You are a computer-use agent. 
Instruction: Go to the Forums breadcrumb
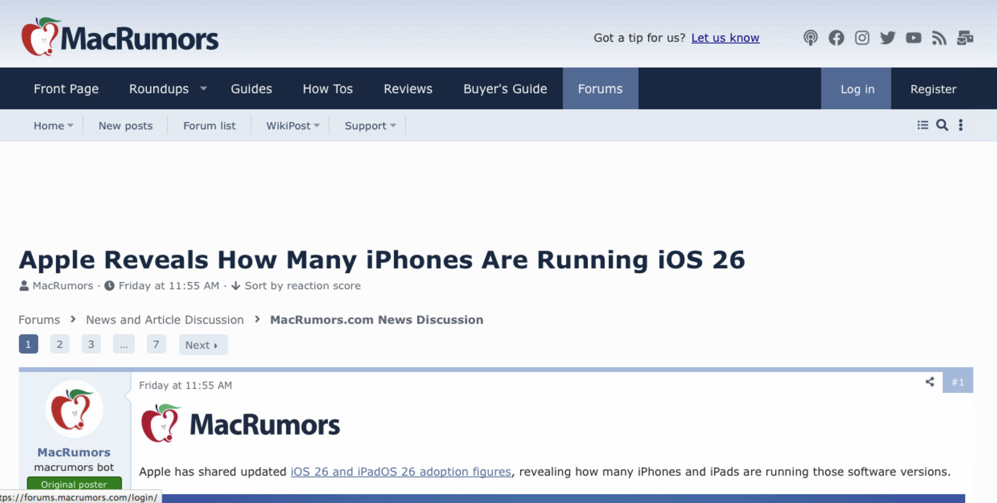(39, 320)
